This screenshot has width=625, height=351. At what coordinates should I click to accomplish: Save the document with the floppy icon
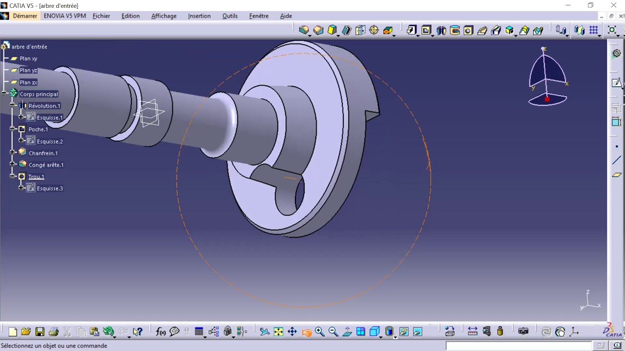(40, 332)
